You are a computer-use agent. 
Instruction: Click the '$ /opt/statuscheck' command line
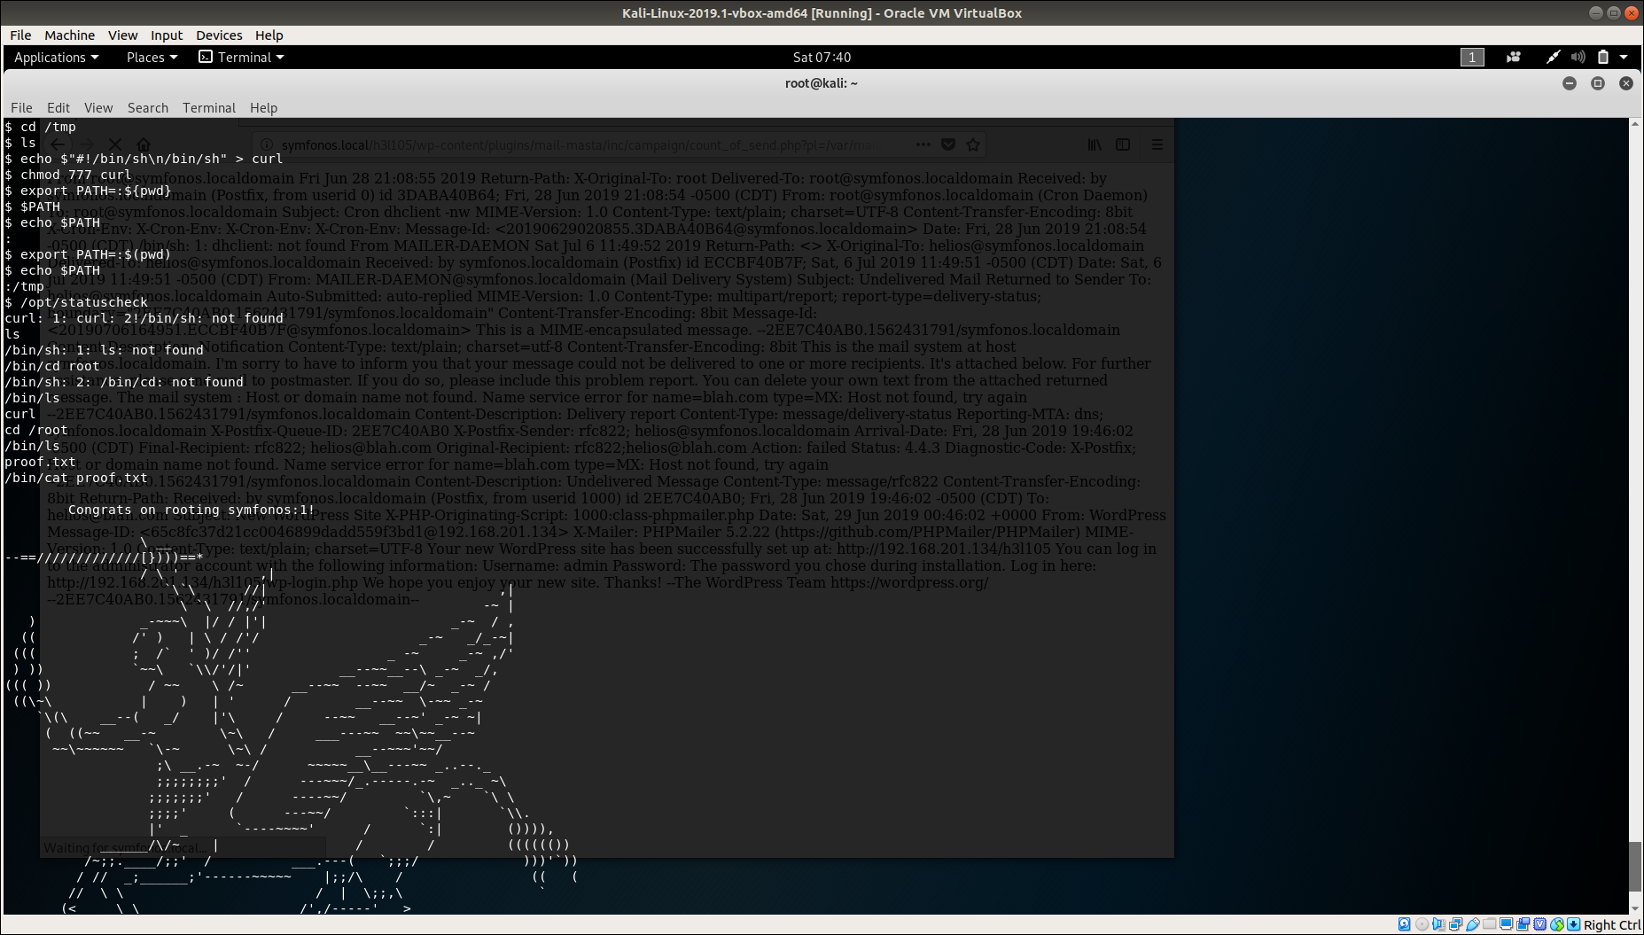[x=76, y=302]
